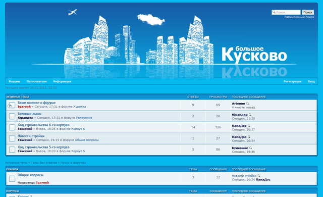Open moderator profile Igareok under Общие вопросы

coord(42,182)
